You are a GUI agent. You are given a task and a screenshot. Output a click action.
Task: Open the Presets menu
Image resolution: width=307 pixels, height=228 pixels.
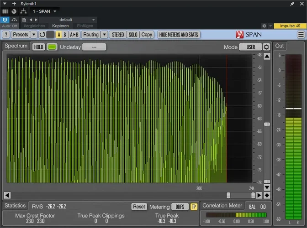tap(21, 35)
